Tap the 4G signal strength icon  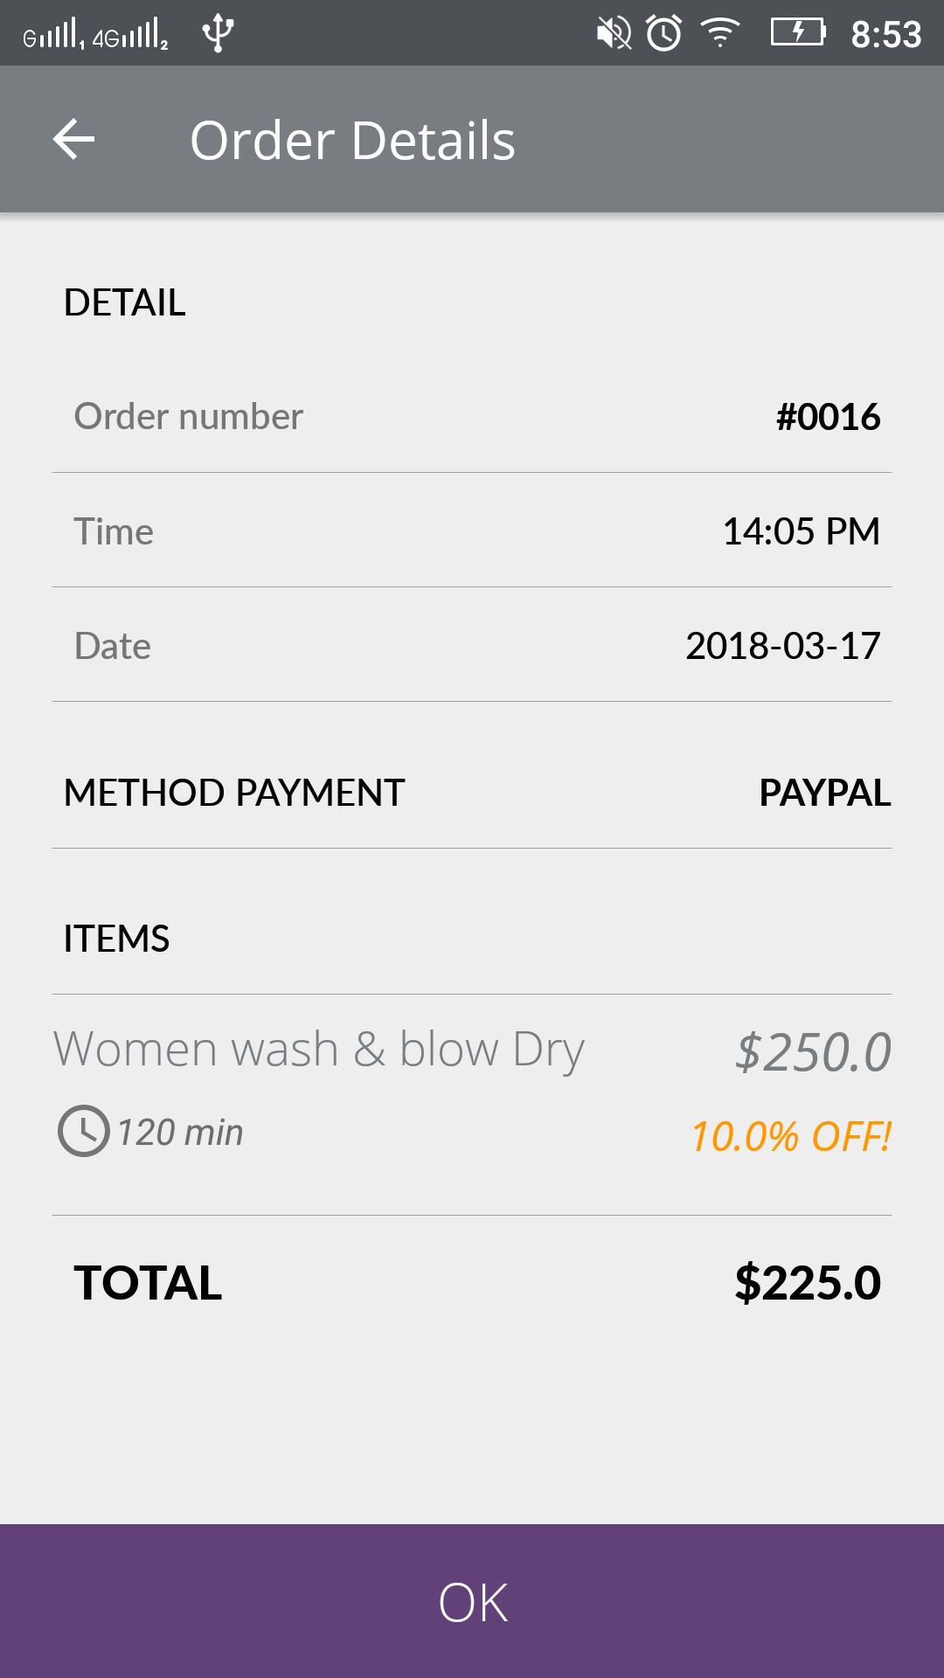131,35
